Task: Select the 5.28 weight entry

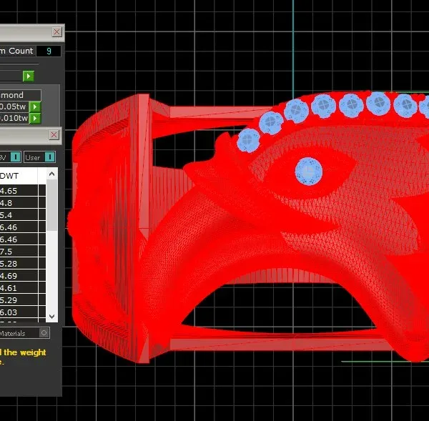Action: pyautogui.click(x=19, y=264)
